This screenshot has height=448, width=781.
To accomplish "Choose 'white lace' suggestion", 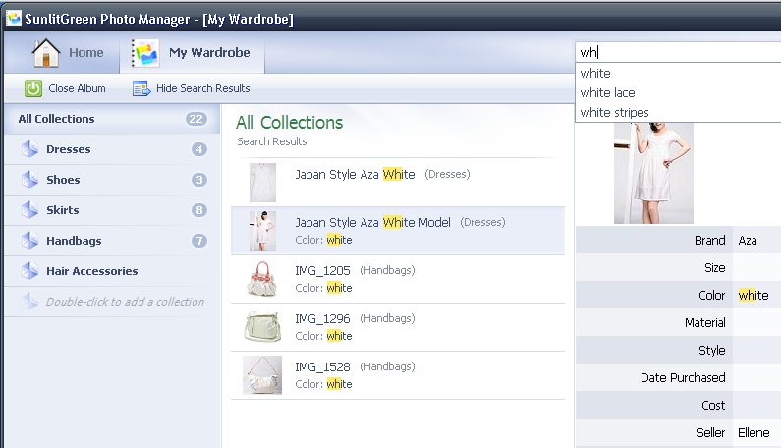I will coord(678,93).
